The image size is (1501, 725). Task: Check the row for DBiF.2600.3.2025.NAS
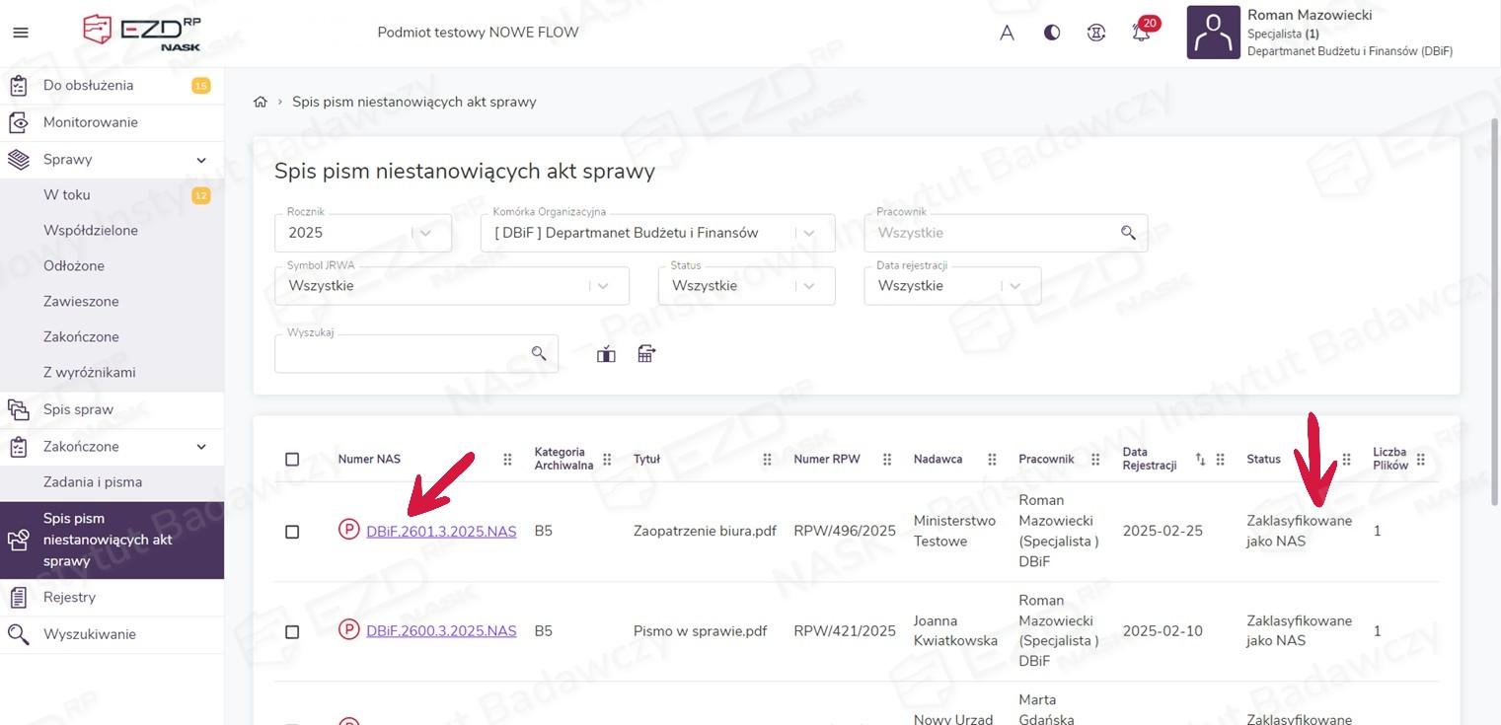292,631
